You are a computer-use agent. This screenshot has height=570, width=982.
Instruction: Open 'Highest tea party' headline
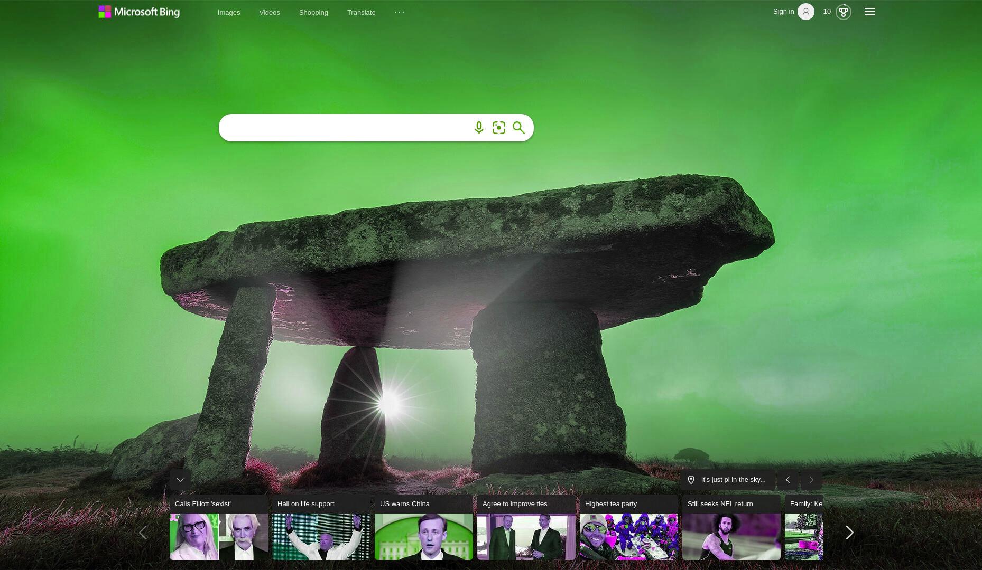(x=611, y=504)
